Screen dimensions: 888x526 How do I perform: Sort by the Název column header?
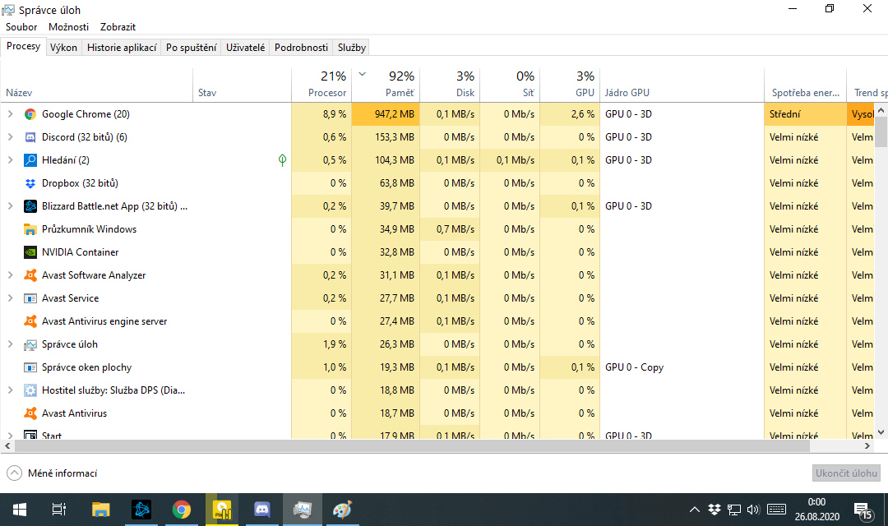click(x=97, y=85)
